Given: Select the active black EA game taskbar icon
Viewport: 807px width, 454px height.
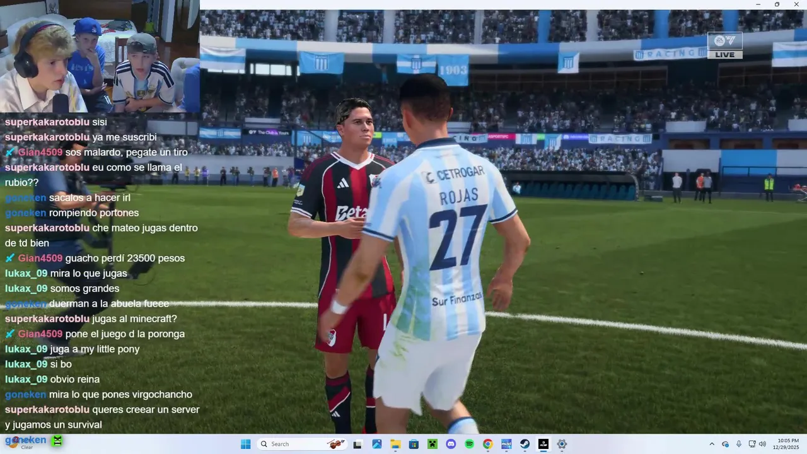Looking at the screenshot, I should [543, 444].
